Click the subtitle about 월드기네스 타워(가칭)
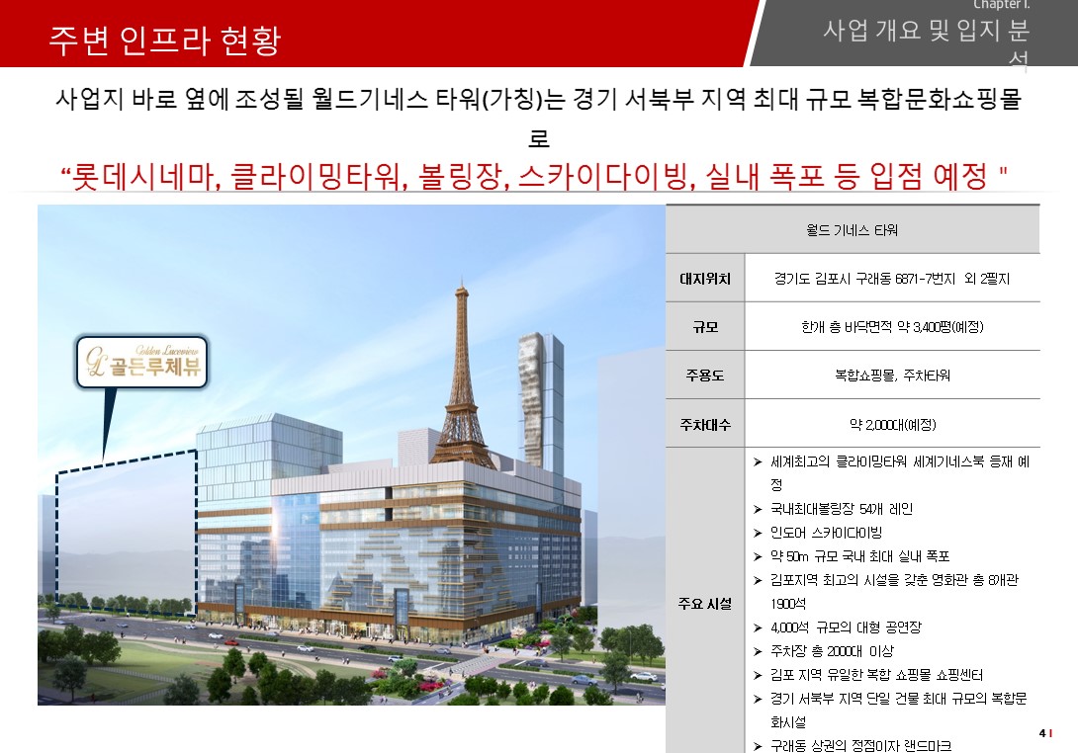1078x753 pixels. (538, 117)
